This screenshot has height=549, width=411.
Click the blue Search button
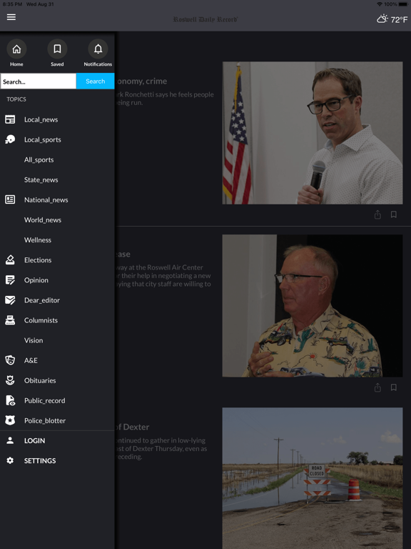click(x=96, y=81)
